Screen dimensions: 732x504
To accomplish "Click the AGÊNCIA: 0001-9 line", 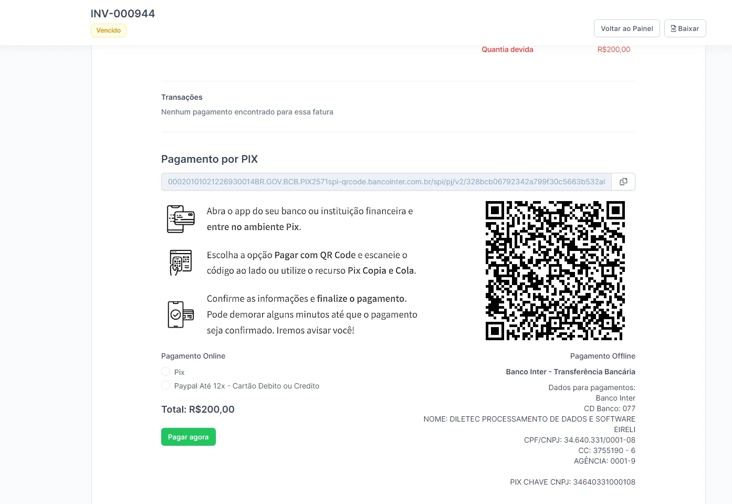I will pos(604,461).
